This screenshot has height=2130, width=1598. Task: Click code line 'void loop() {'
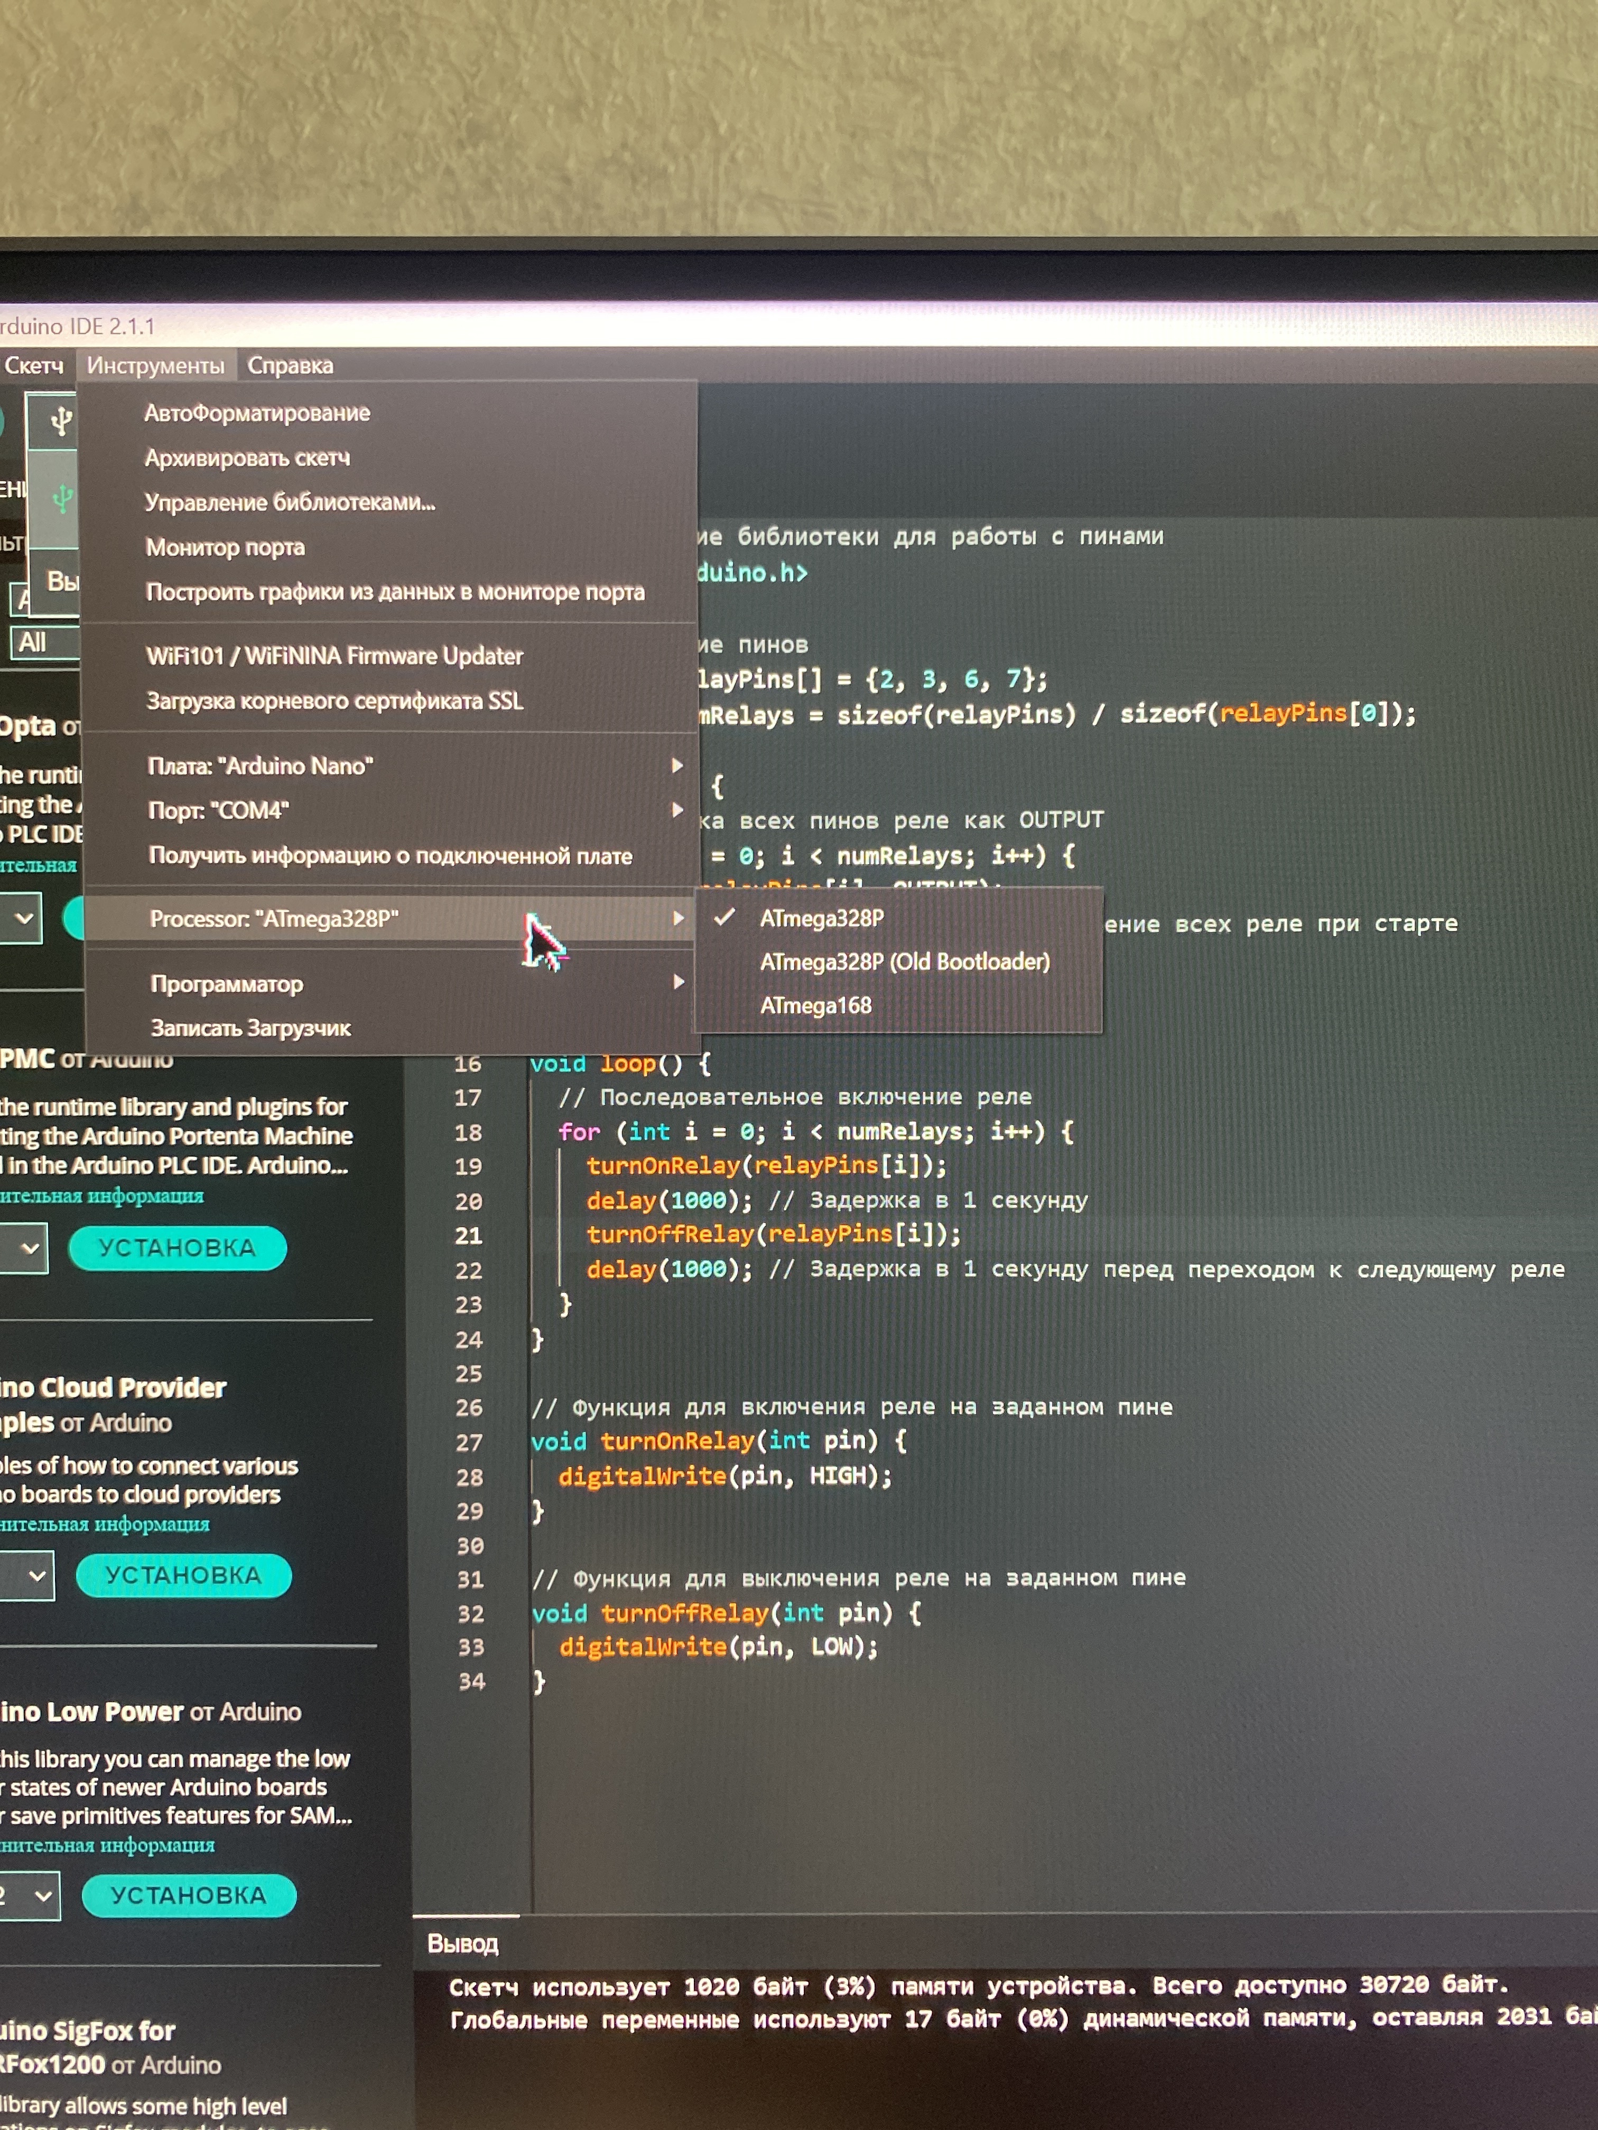point(620,1065)
